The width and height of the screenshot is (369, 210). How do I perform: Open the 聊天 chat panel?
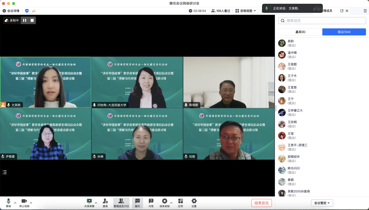(x=137, y=201)
